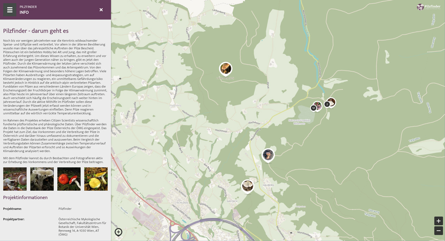Select the brown mushroom marker beside the cluster 2
Viewport: 445px width, 241px height.
[332, 102]
